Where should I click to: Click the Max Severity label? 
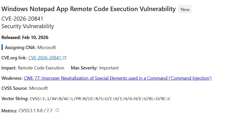tap(84, 68)
